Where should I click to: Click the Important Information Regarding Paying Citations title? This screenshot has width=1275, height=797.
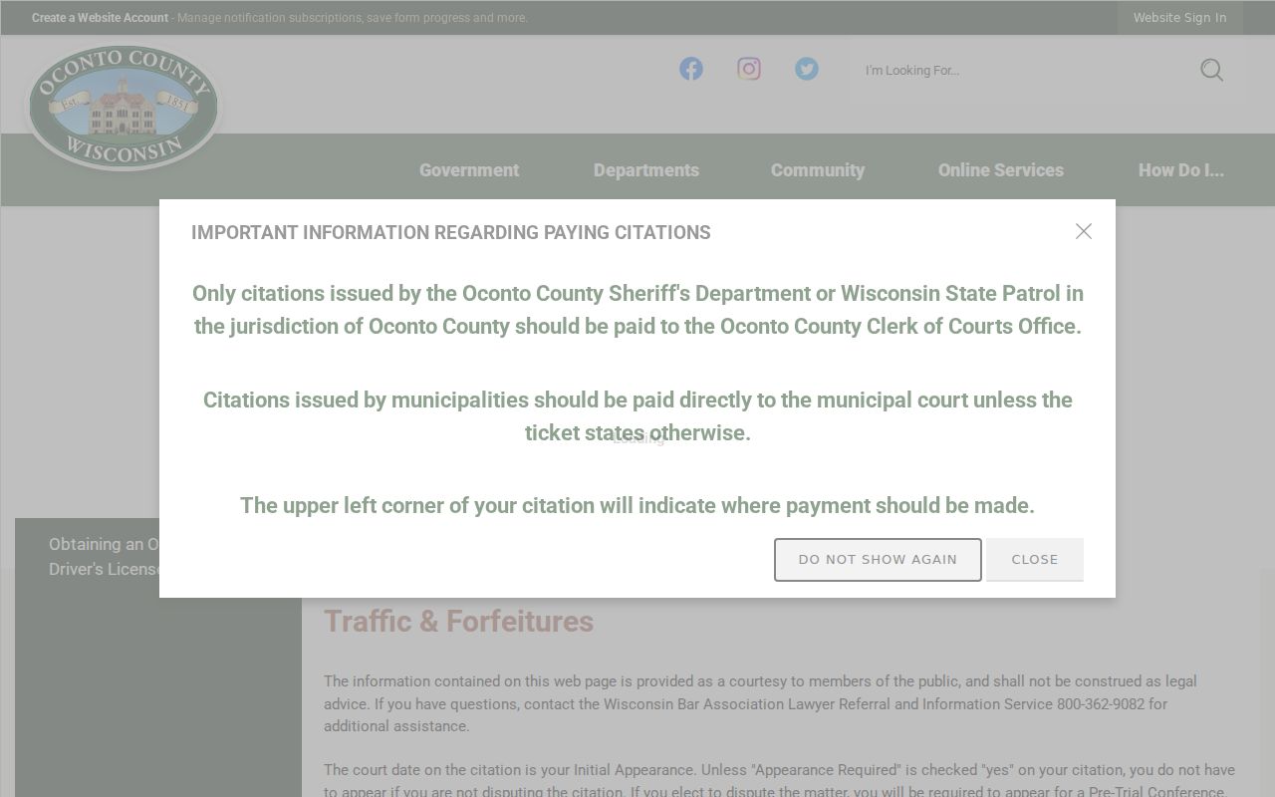[x=451, y=232]
